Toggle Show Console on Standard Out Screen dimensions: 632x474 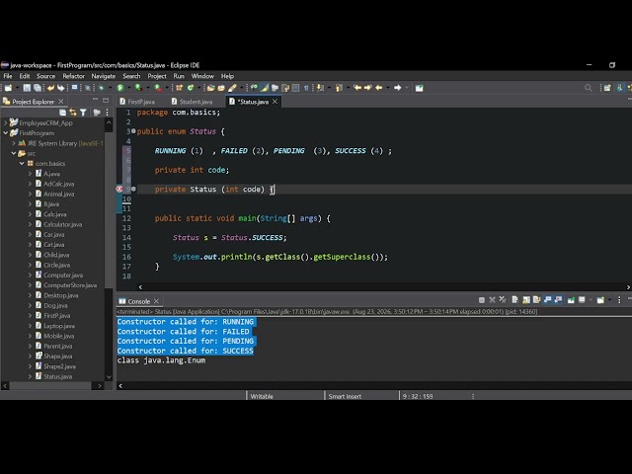tap(547, 300)
